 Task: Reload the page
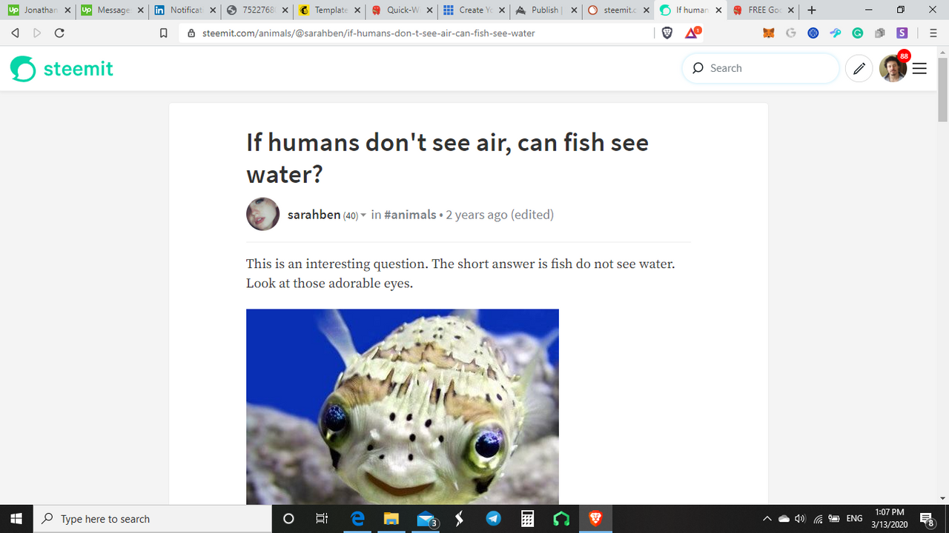point(59,33)
